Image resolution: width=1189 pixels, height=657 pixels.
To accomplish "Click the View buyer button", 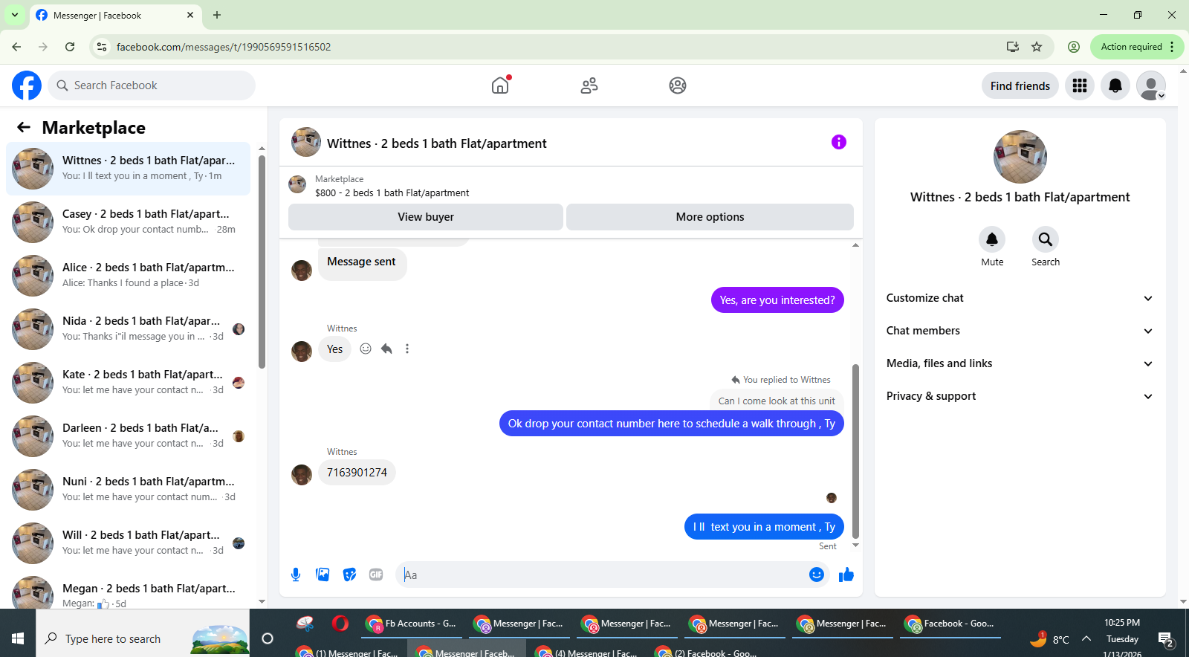I will coord(426,217).
